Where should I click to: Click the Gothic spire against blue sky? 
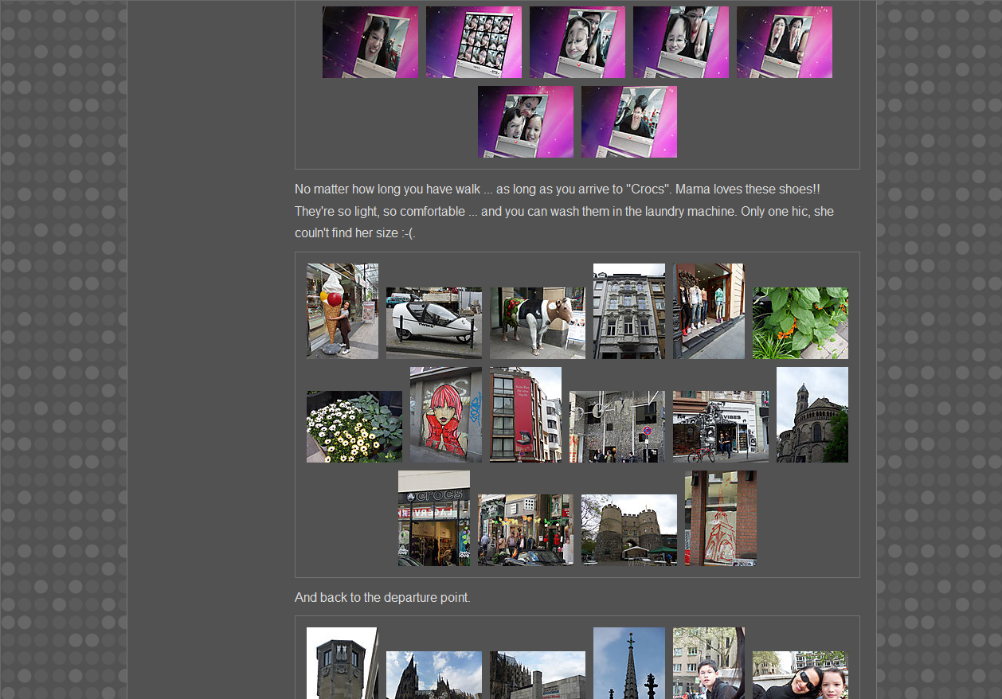click(628, 663)
